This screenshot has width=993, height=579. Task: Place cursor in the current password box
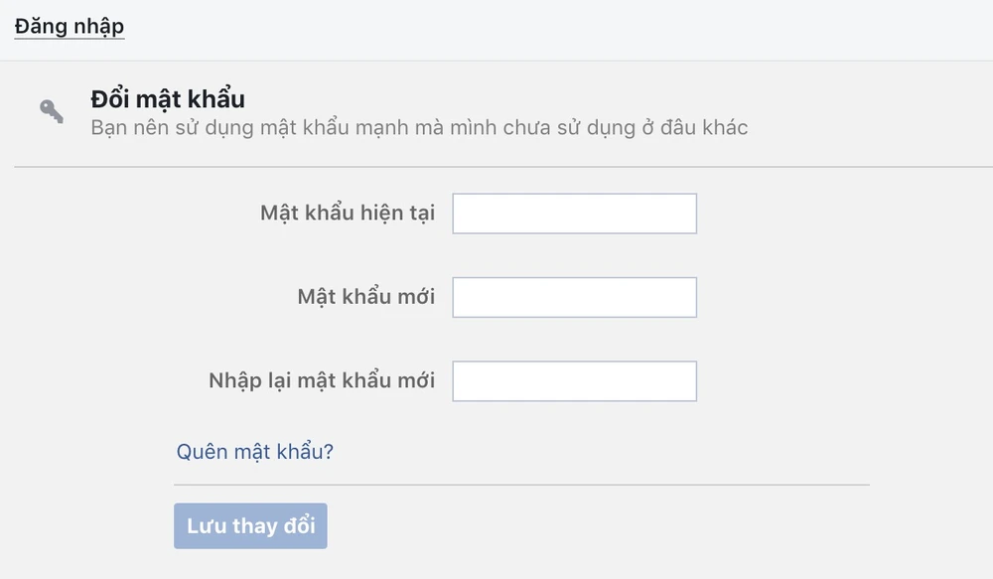[x=574, y=214]
